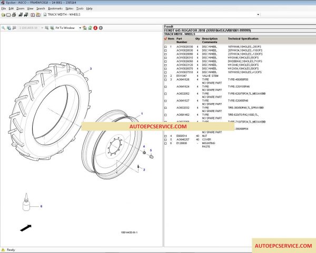This screenshot has height=253, width=316.
Task: Open the Help menu
Action: (89, 8)
